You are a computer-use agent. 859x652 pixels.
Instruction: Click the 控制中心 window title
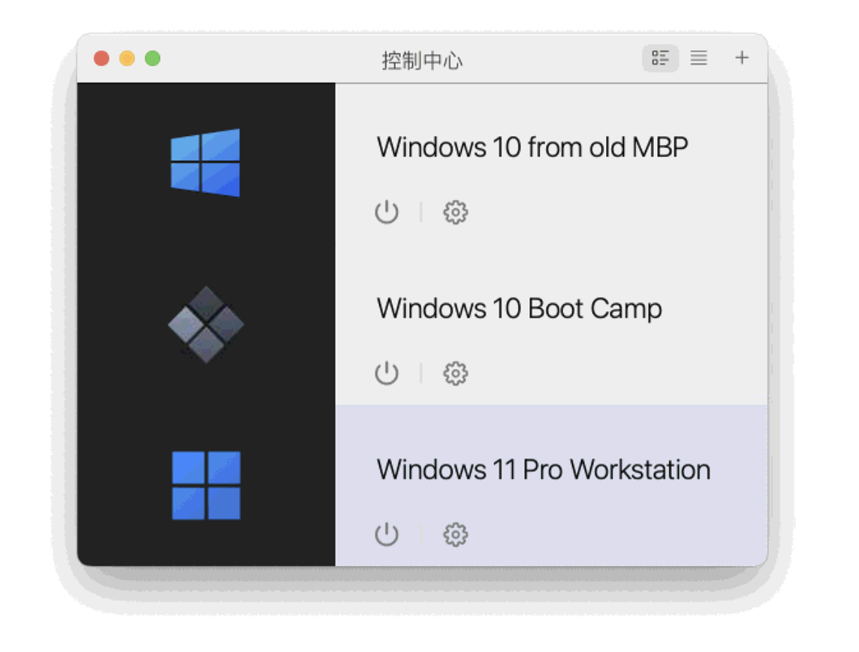click(x=422, y=60)
